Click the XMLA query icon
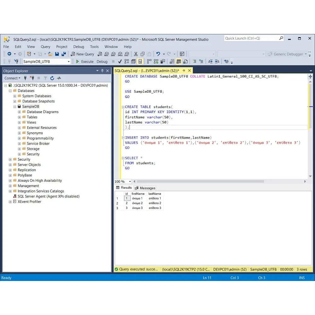This screenshot has width=315, height=315. point(120,54)
